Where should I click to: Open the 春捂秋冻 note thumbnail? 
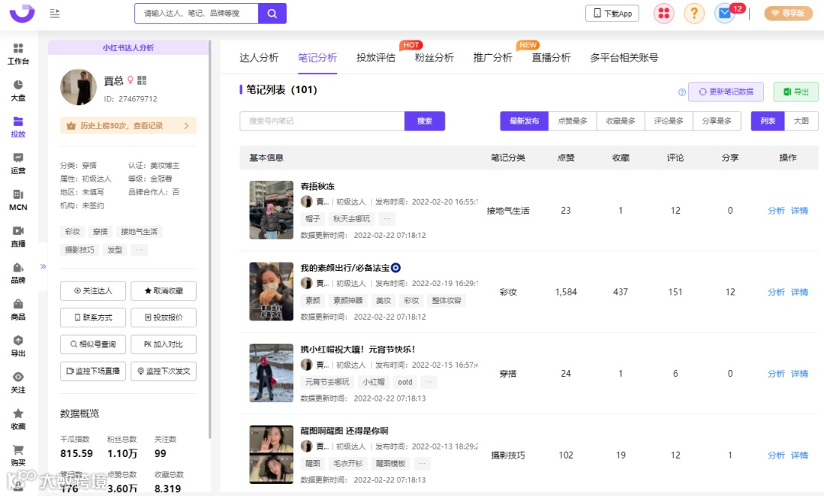[x=271, y=210]
